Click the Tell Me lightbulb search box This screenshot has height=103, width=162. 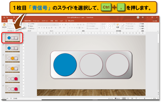[70, 21]
